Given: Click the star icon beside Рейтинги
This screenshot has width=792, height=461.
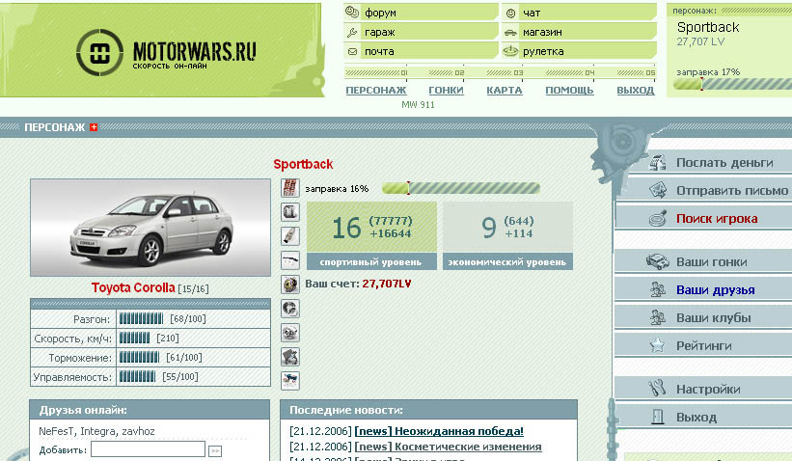Looking at the screenshot, I should pos(657,345).
